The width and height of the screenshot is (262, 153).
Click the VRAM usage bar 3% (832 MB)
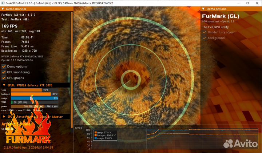click(35, 102)
